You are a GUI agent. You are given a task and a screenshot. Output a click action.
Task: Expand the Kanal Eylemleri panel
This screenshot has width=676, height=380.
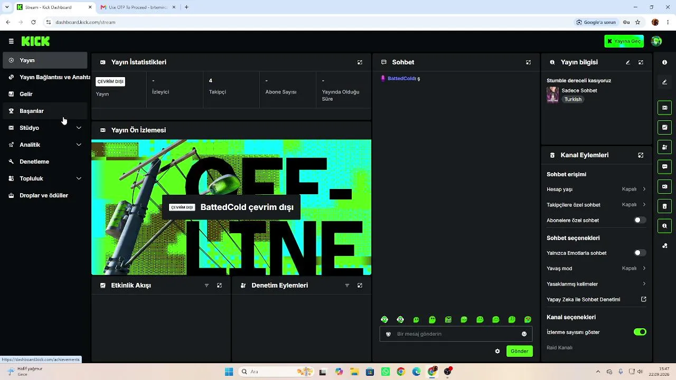(x=641, y=155)
